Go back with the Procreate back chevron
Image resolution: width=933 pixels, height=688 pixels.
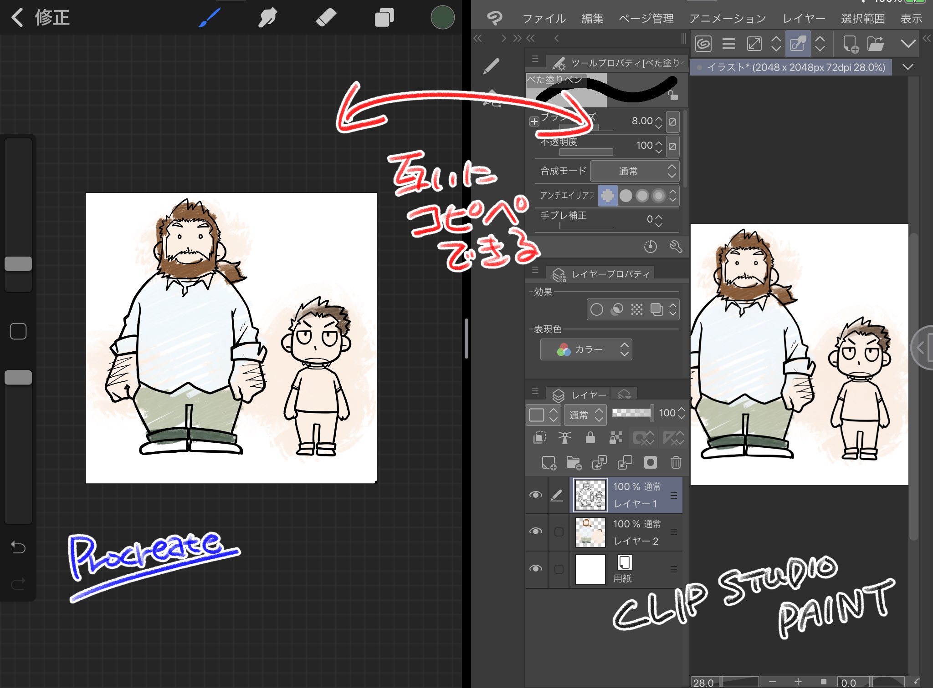[x=17, y=18]
